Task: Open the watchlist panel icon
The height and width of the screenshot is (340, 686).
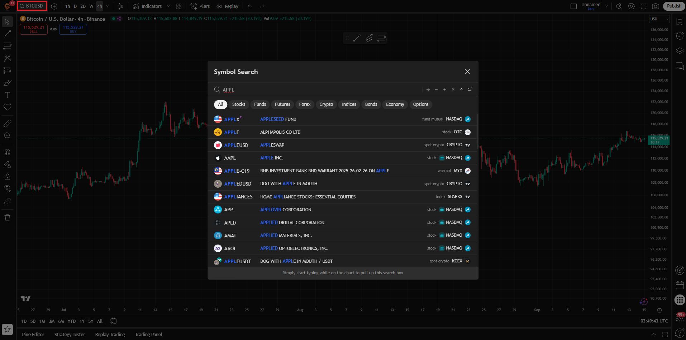Action: (680, 22)
